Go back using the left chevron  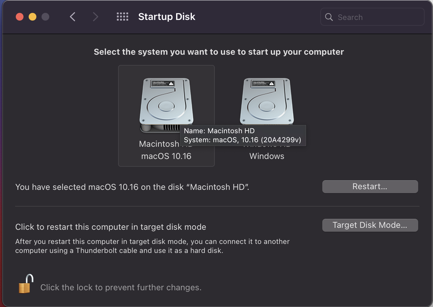pyautogui.click(x=73, y=17)
